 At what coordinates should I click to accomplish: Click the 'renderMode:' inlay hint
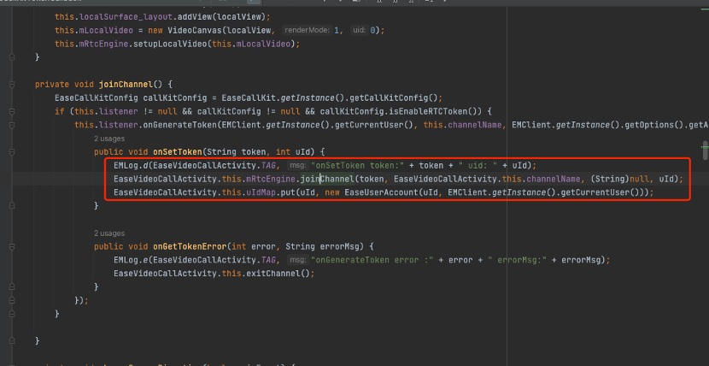pyautogui.click(x=307, y=30)
